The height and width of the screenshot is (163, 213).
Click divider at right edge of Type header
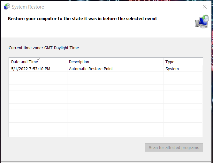coord(202,62)
